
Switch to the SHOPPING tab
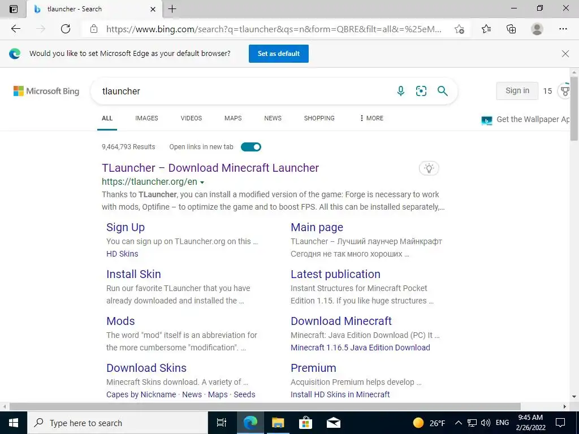pos(319,118)
